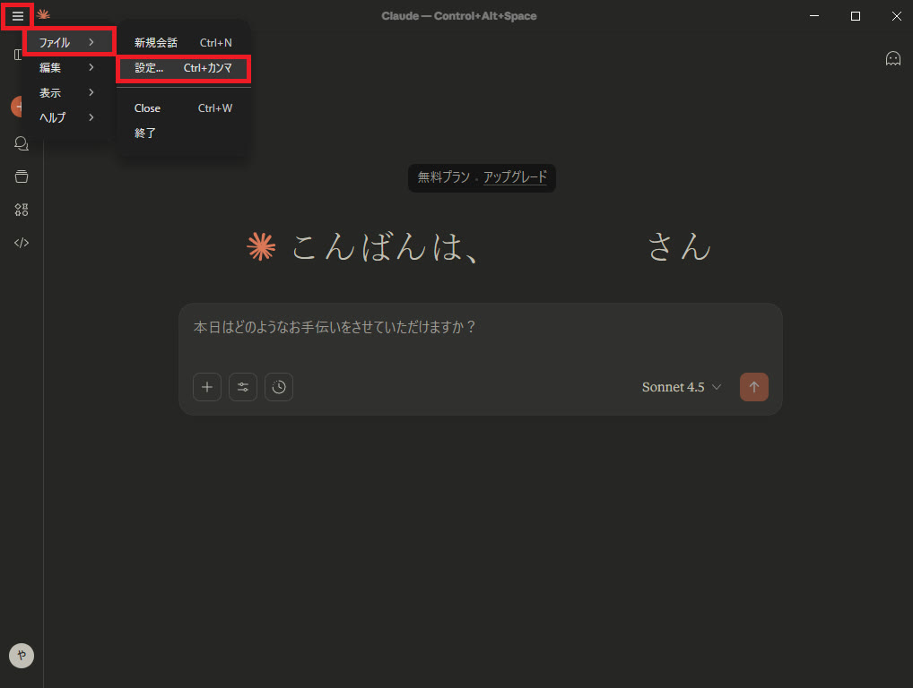913x688 pixels.
Task: Expand the 表示 submenu
Action: 67,92
